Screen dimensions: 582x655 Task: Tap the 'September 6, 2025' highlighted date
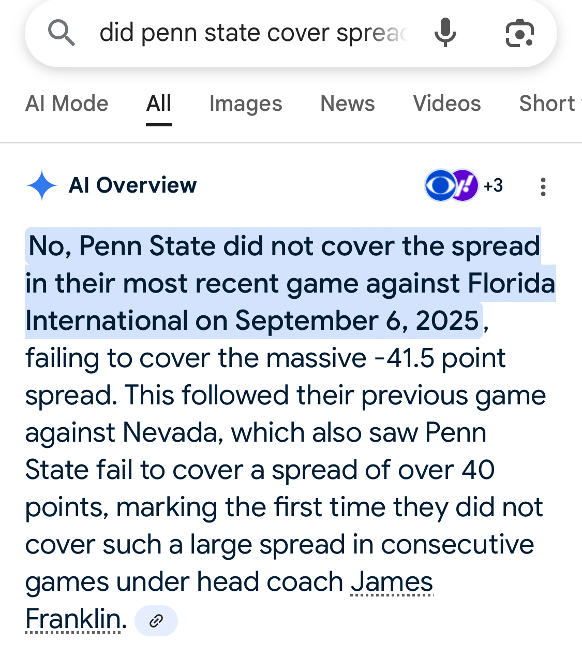pyautogui.click(x=357, y=321)
